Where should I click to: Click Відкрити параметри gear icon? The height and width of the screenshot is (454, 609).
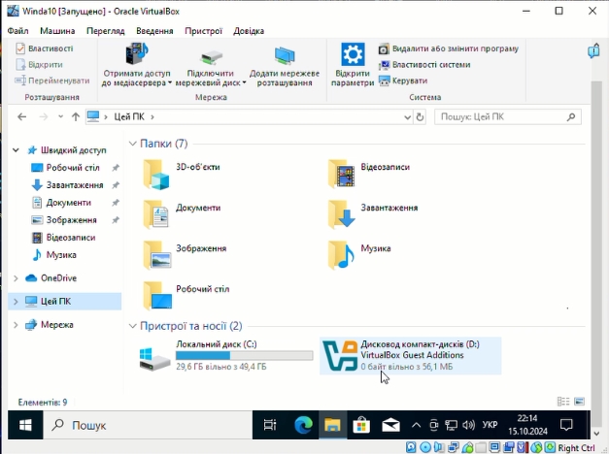point(353,54)
